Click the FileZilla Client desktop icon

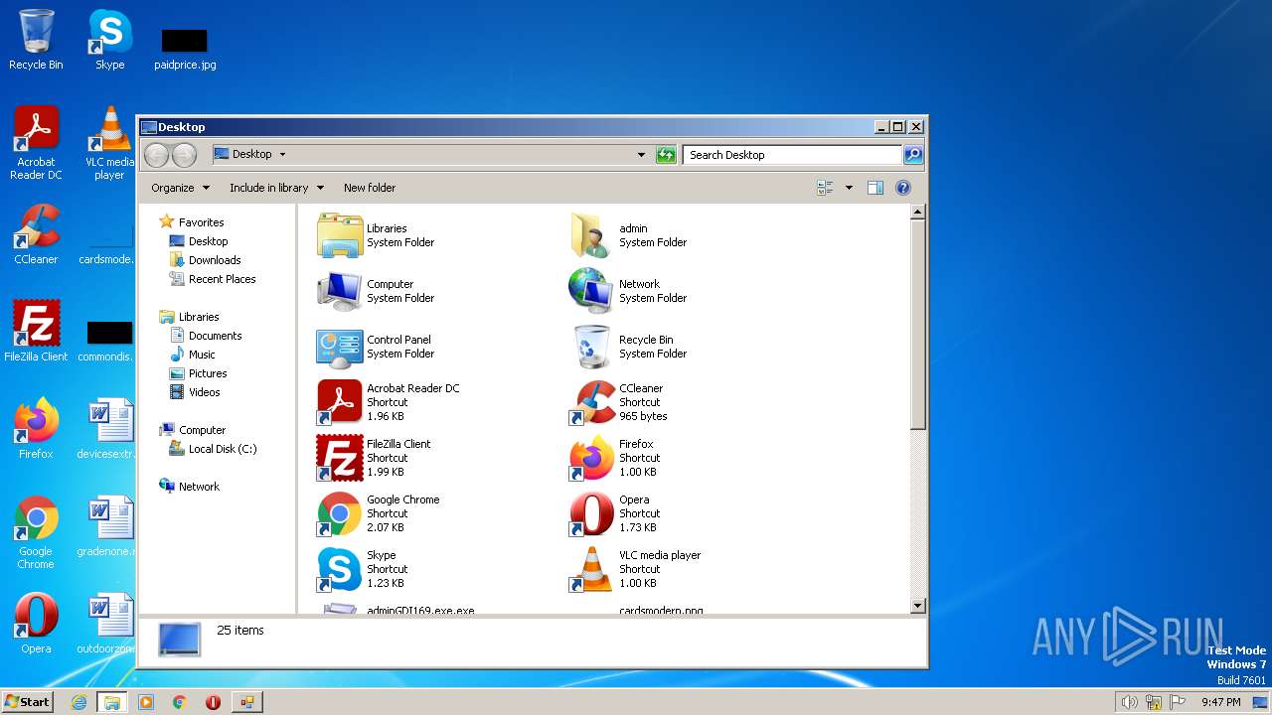[36, 331]
